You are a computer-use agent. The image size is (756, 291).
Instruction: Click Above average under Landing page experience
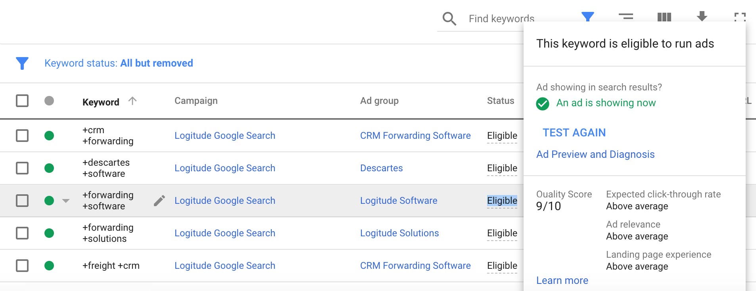[637, 266]
